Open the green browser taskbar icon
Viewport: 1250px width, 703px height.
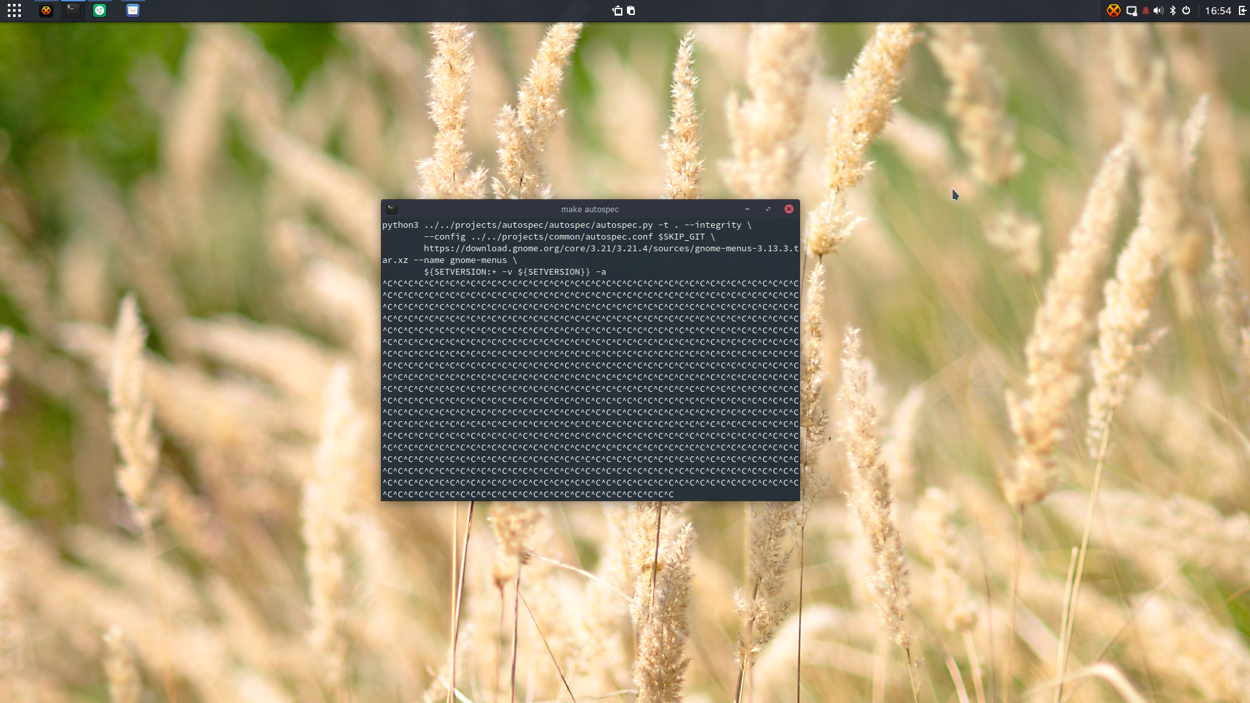click(x=100, y=10)
